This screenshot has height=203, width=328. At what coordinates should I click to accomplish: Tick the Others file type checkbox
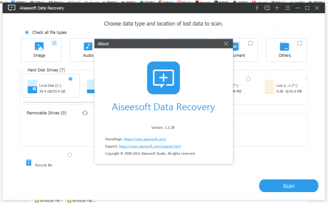[300, 43]
